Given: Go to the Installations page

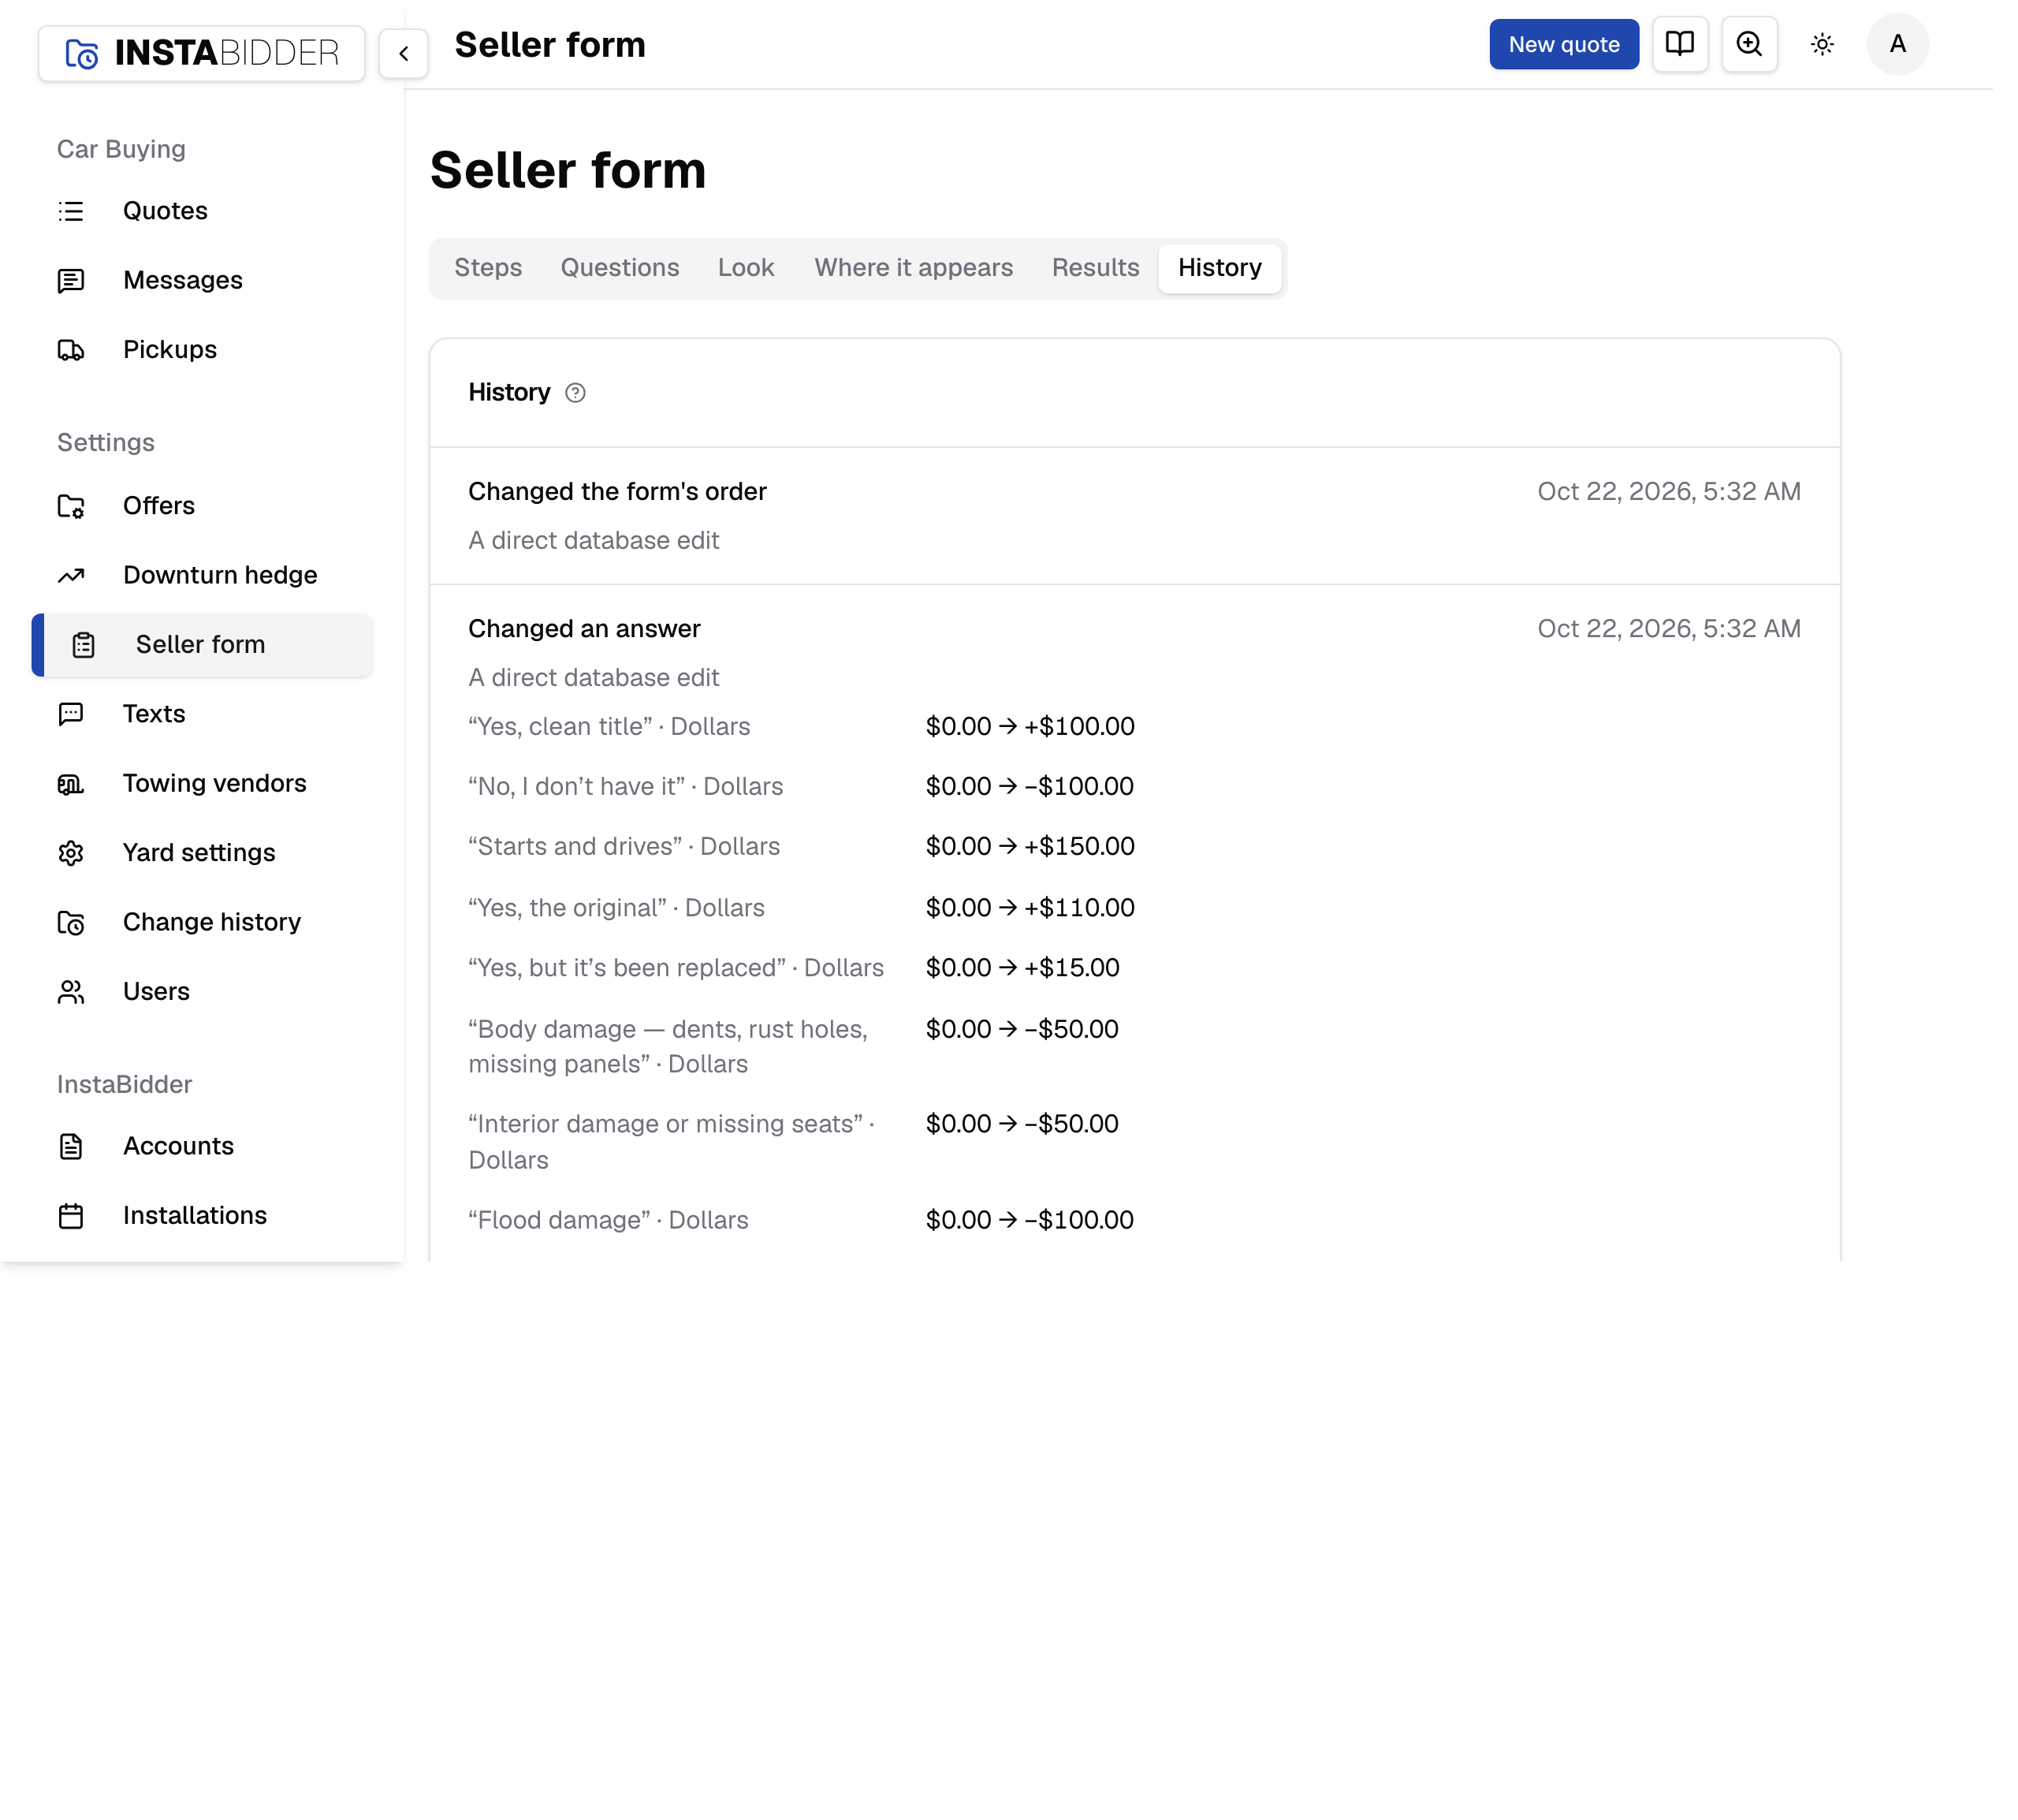Looking at the screenshot, I should tap(195, 1216).
